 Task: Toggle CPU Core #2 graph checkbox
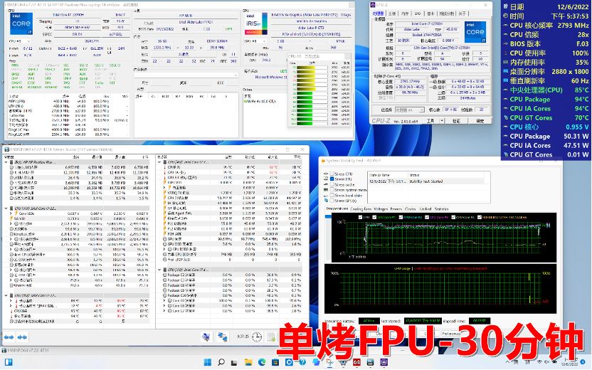point(401,217)
